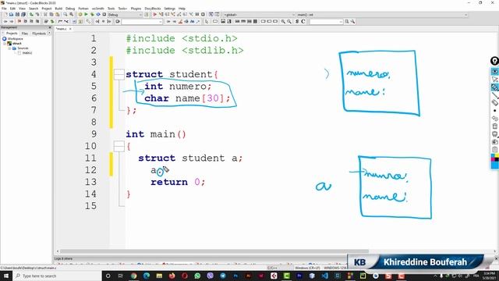Click the Zoom in icon in toolbar

[x=283, y=21]
